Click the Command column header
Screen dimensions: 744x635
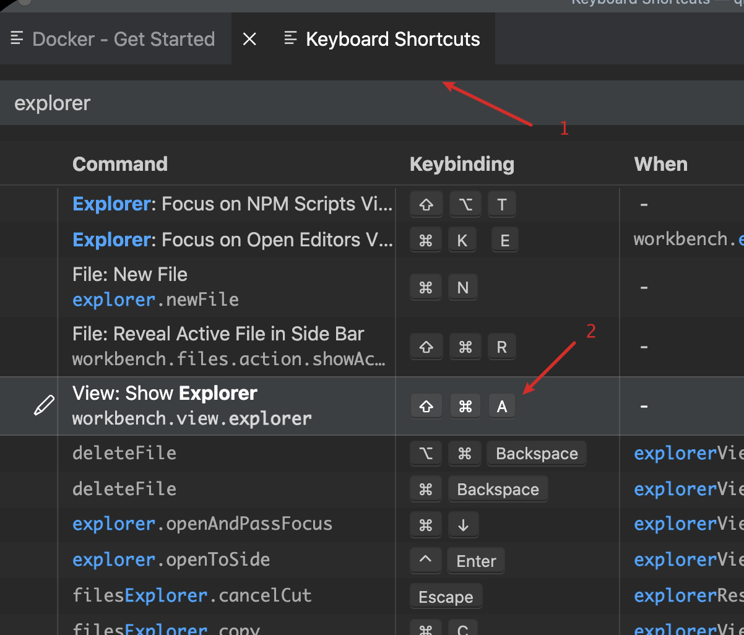pyautogui.click(x=120, y=163)
